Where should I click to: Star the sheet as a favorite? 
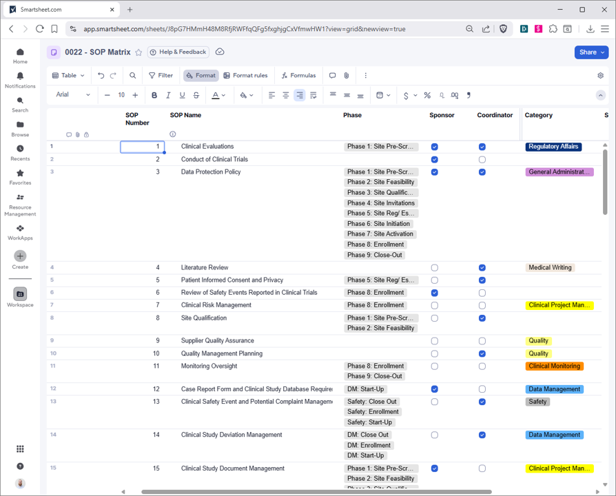click(x=138, y=52)
